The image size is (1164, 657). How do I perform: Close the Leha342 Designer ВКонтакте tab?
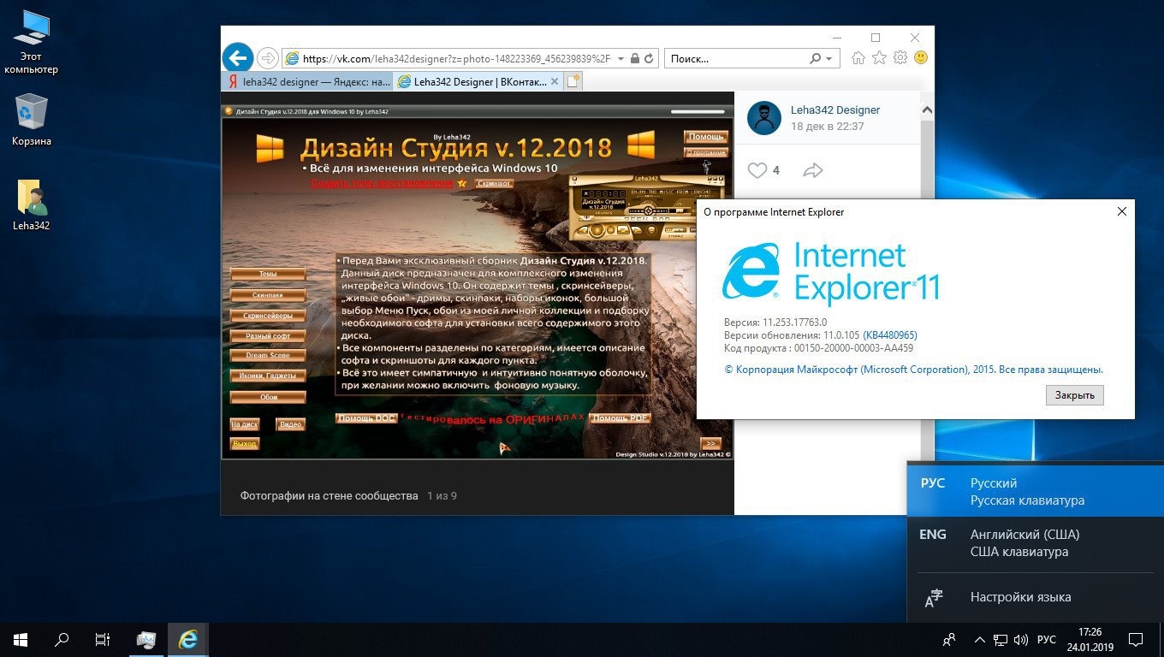click(x=555, y=82)
